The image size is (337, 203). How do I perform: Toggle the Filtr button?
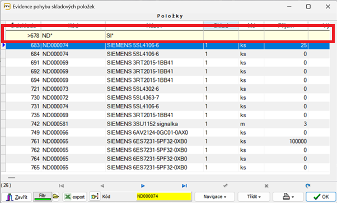[43, 196]
